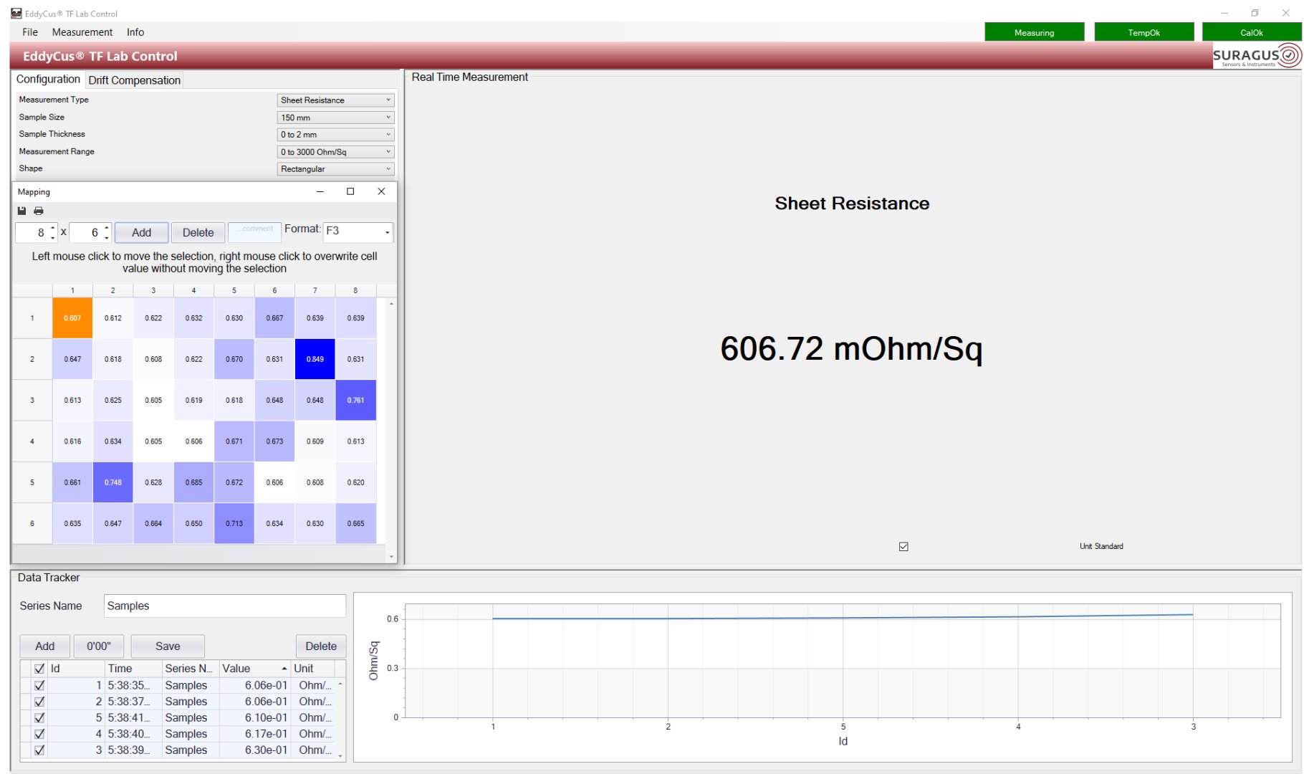The image size is (1304, 774).
Task: Increase the mapping column count of 8
Action: tap(53, 228)
